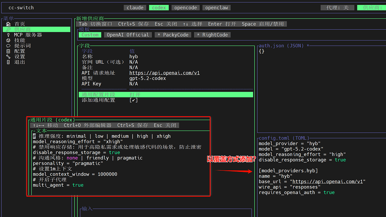
Task: Select the 名称 field value hyb
Action: pos(134,57)
